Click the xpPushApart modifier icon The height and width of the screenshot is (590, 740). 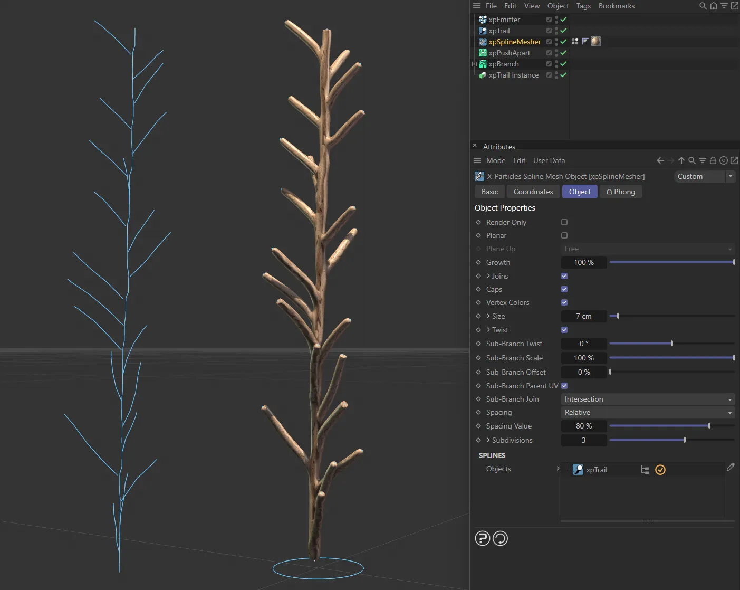coord(483,53)
